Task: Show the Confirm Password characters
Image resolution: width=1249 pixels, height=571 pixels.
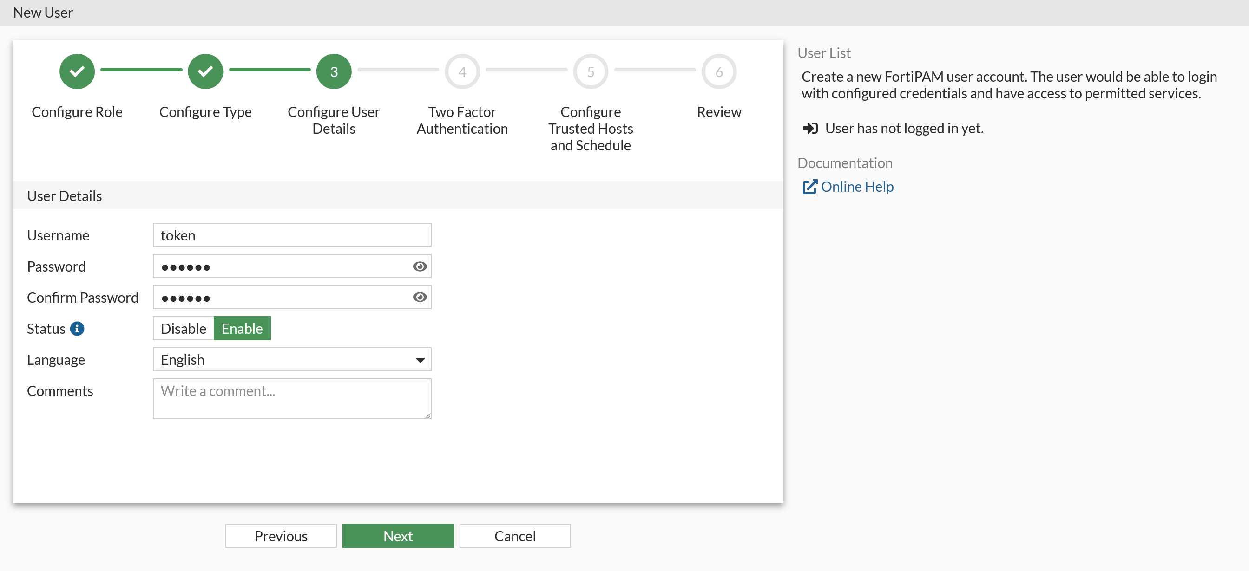Action: click(419, 298)
